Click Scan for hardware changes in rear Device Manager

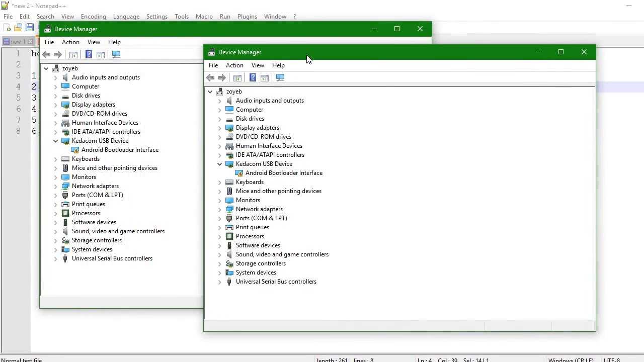click(x=116, y=54)
